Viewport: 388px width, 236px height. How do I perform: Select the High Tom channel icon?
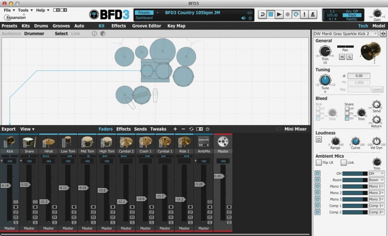tap(106, 142)
